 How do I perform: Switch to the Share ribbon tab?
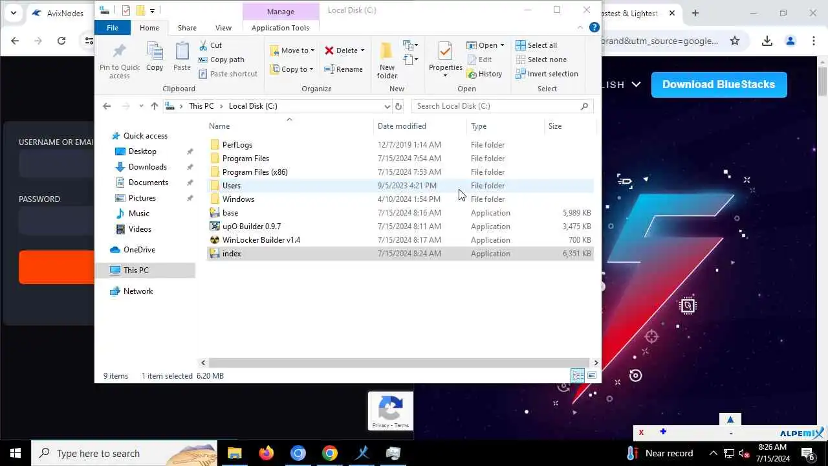click(187, 28)
